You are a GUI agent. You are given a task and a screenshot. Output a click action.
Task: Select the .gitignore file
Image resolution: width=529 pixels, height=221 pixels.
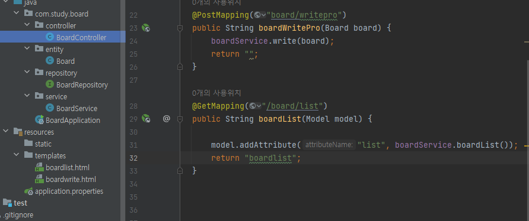18,214
